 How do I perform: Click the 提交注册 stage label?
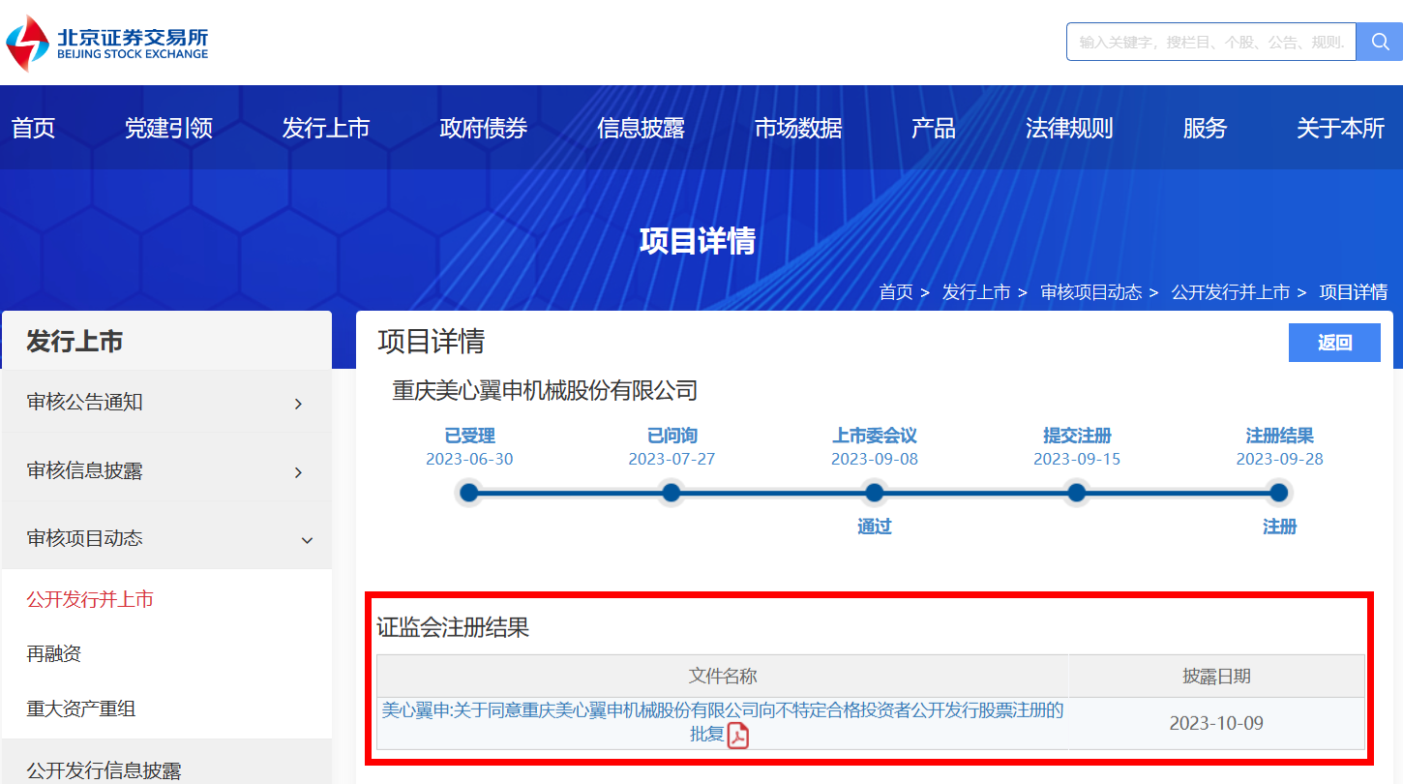coord(1077,437)
